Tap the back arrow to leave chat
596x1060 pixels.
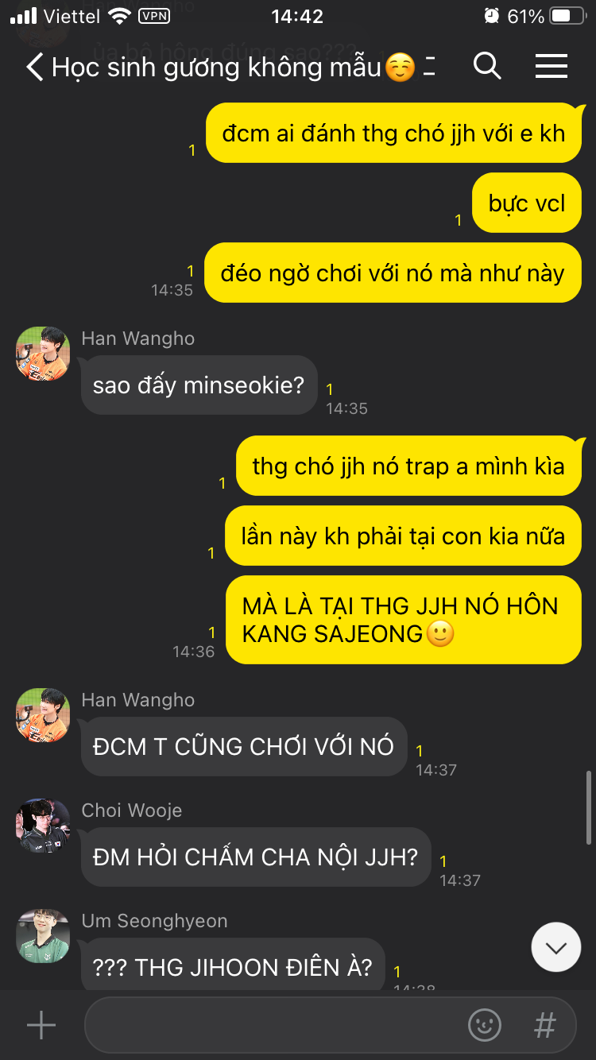[x=34, y=67]
